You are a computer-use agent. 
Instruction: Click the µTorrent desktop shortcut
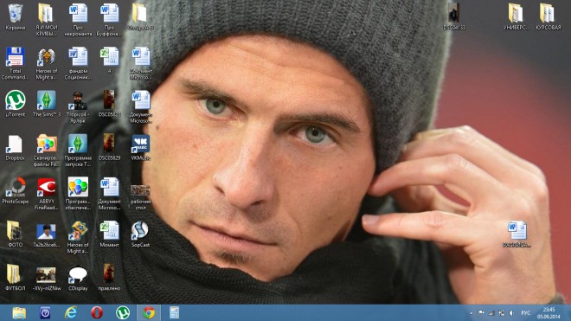tap(16, 104)
